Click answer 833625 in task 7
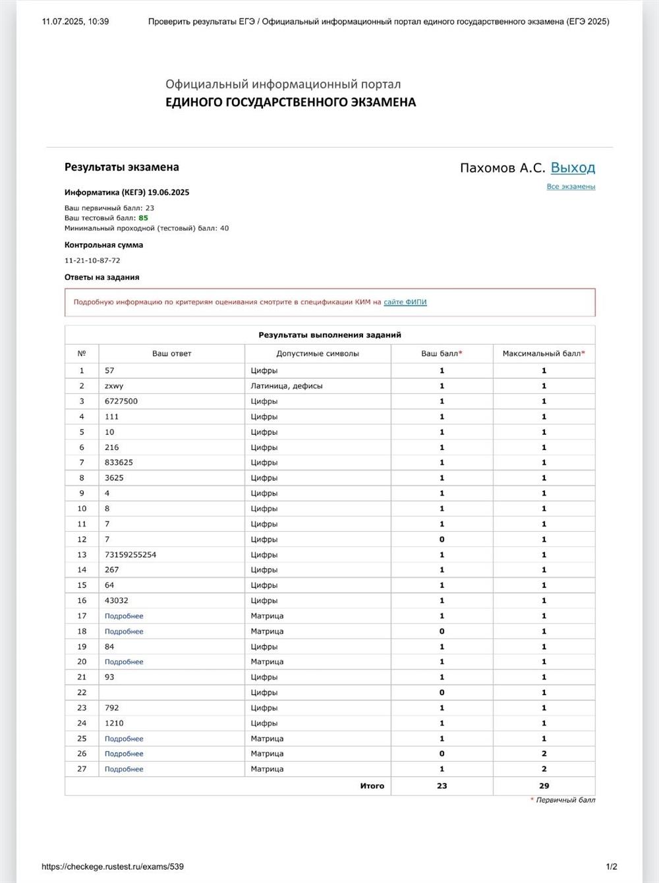 119,463
